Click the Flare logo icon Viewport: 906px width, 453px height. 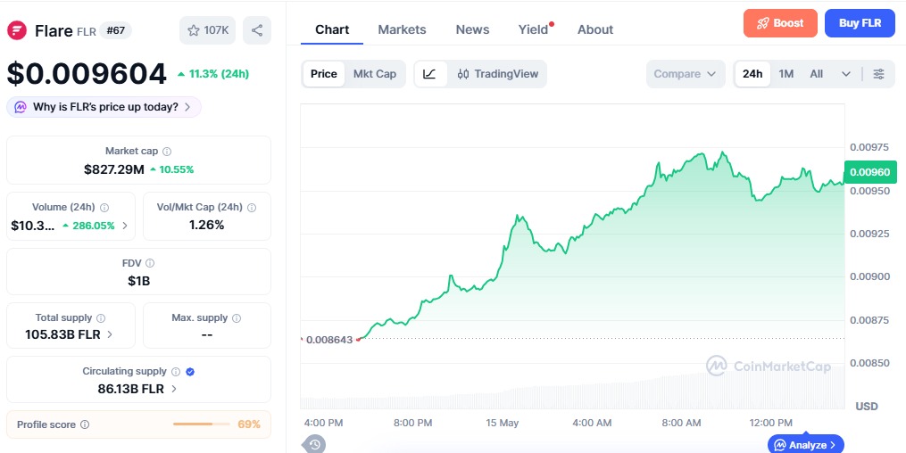17,30
